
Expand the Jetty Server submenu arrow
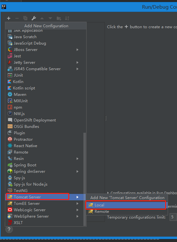pyautogui.click(x=77, y=63)
